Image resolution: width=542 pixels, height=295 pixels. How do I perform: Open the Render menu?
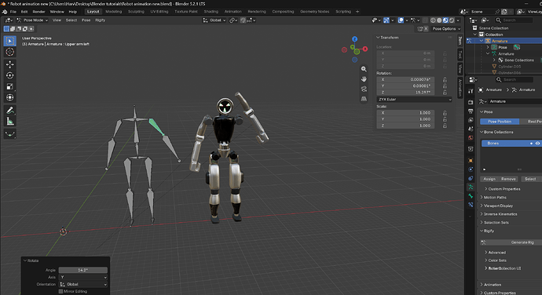coord(38,12)
